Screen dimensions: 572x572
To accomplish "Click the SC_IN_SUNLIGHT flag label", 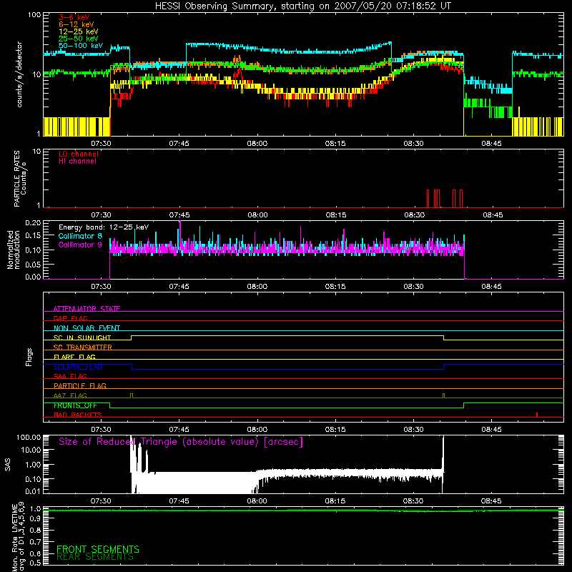I will point(82,337).
